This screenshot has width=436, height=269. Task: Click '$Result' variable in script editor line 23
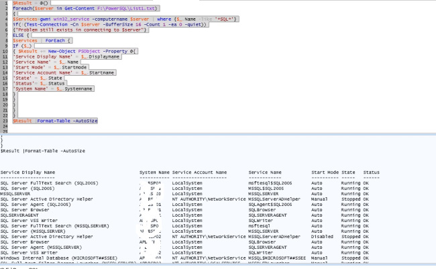coord(22,121)
